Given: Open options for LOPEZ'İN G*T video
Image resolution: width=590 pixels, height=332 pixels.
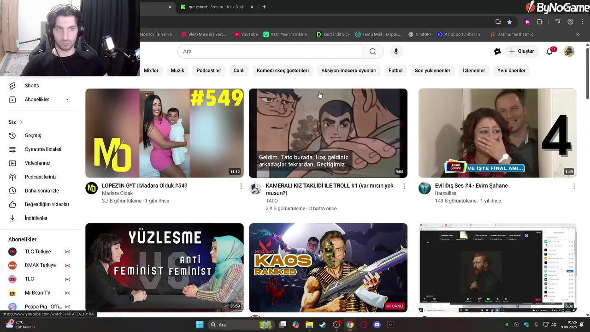Looking at the screenshot, I should [x=241, y=186].
